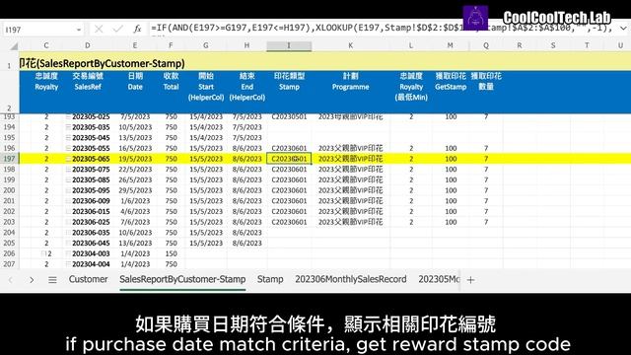Select row 197 header
Screen dimensions: 631x355
pyautogui.click(x=9, y=159)
